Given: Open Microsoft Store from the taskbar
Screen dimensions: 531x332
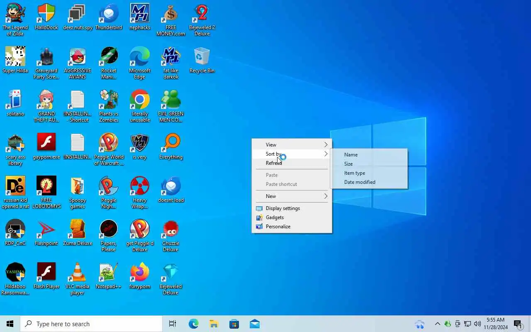Looking at the screenshot, I should (234, 324).
